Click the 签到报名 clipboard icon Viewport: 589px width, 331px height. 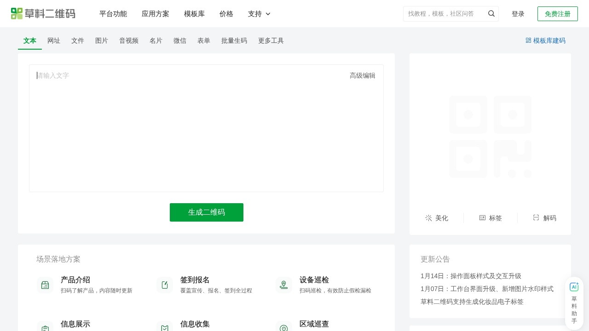(165, 285)
